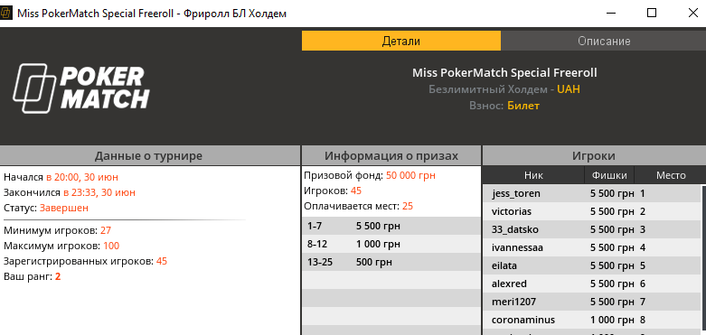Select player meri1207 row
706x335 pixels.
(591, 302)
